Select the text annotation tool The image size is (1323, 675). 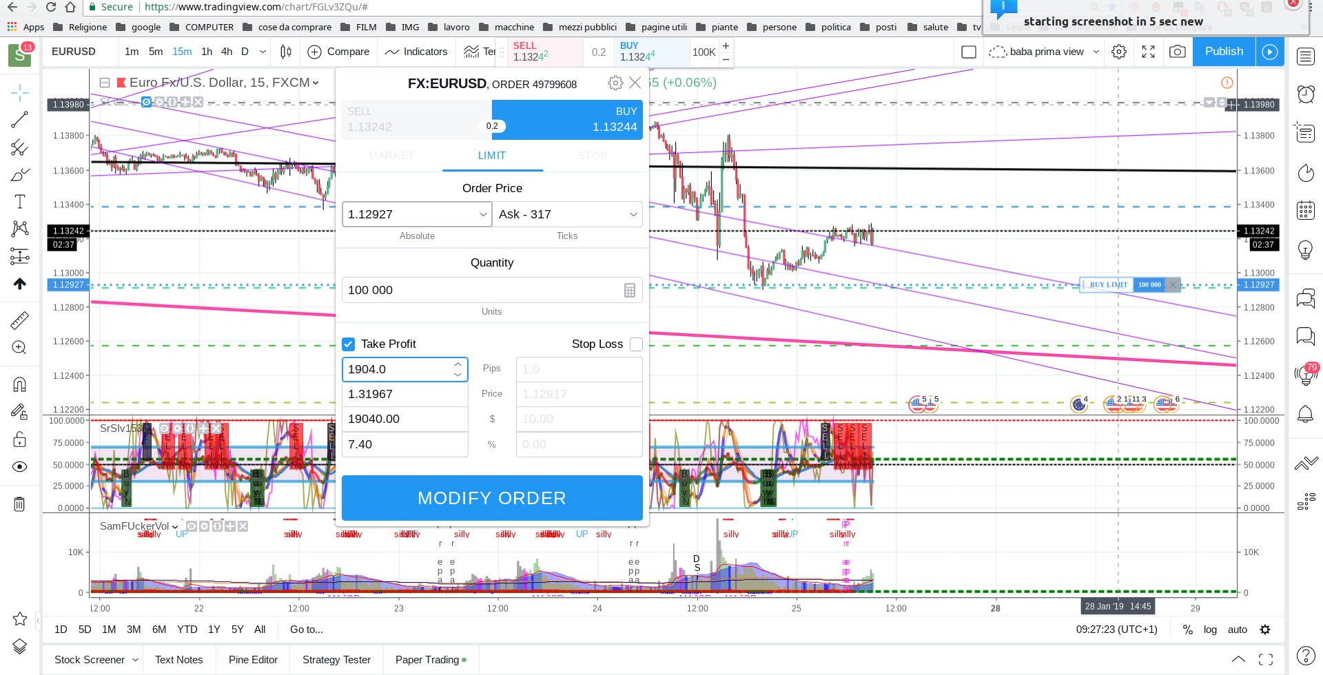19,201
